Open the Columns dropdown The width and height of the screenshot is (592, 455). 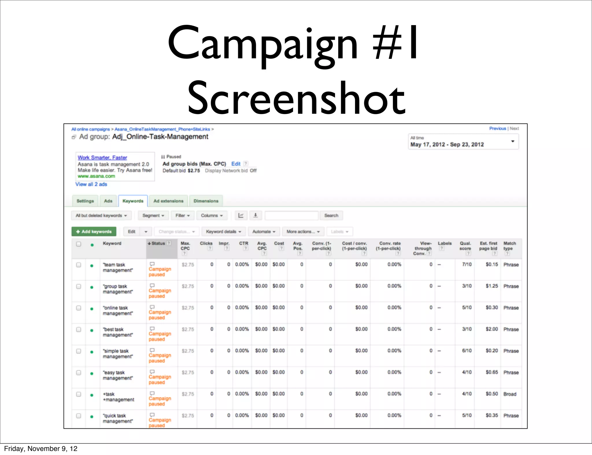212,215
